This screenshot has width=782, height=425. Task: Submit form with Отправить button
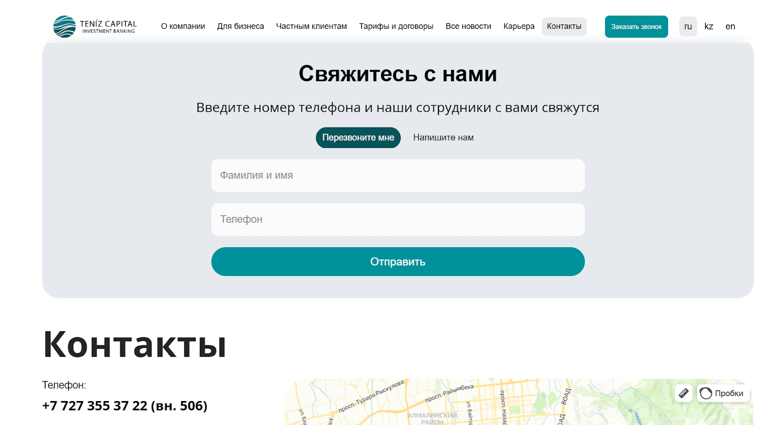[398, 262]
